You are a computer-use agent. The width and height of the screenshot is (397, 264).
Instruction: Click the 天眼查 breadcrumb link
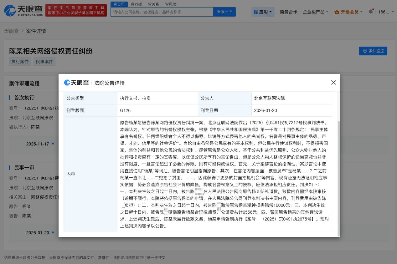click(x=12, y=31)
